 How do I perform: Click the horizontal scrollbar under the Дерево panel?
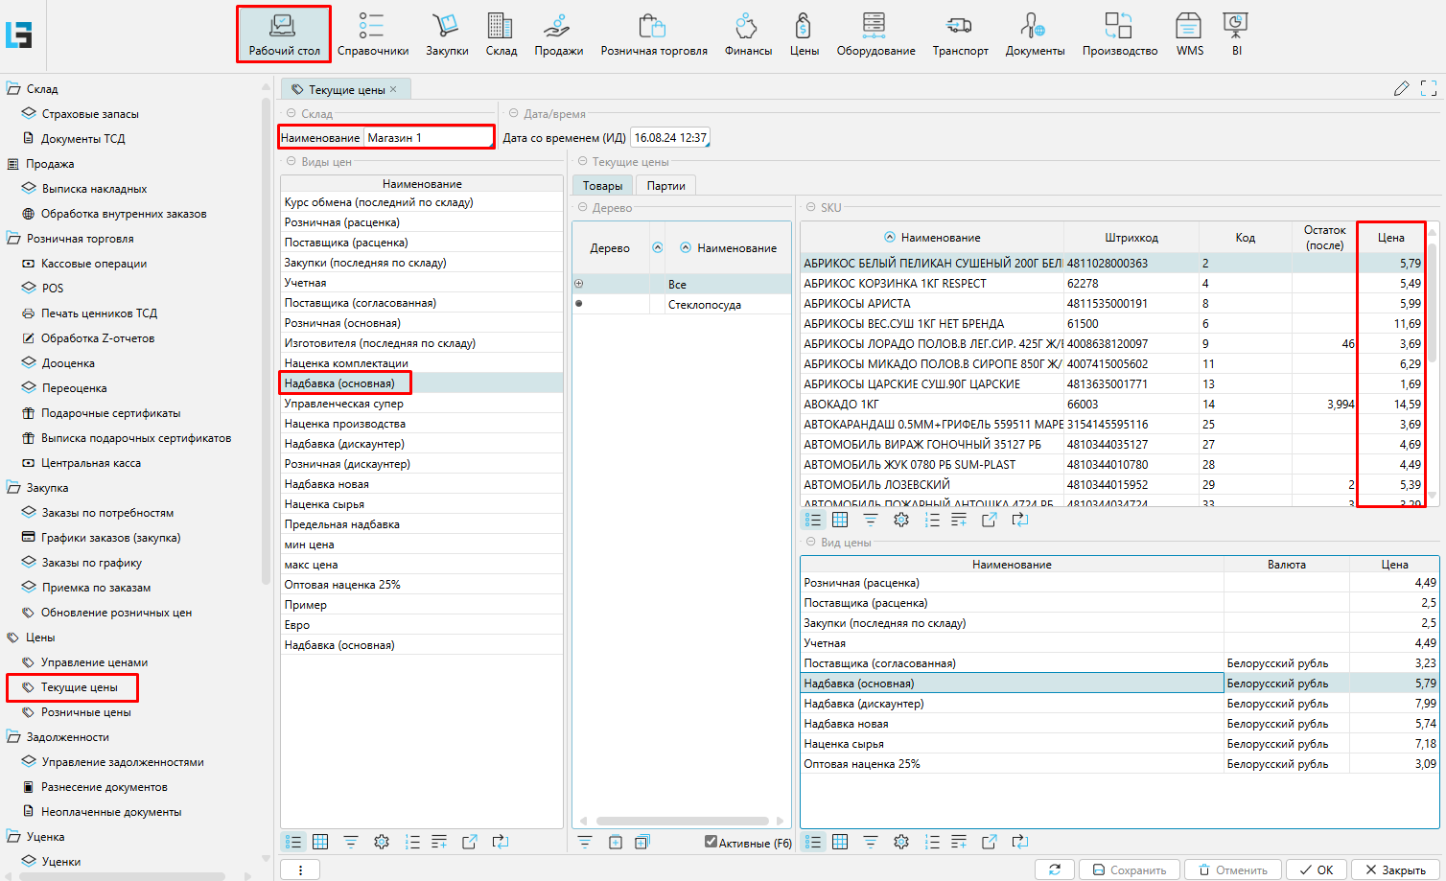pyautogui.click(x=682, y=822)
